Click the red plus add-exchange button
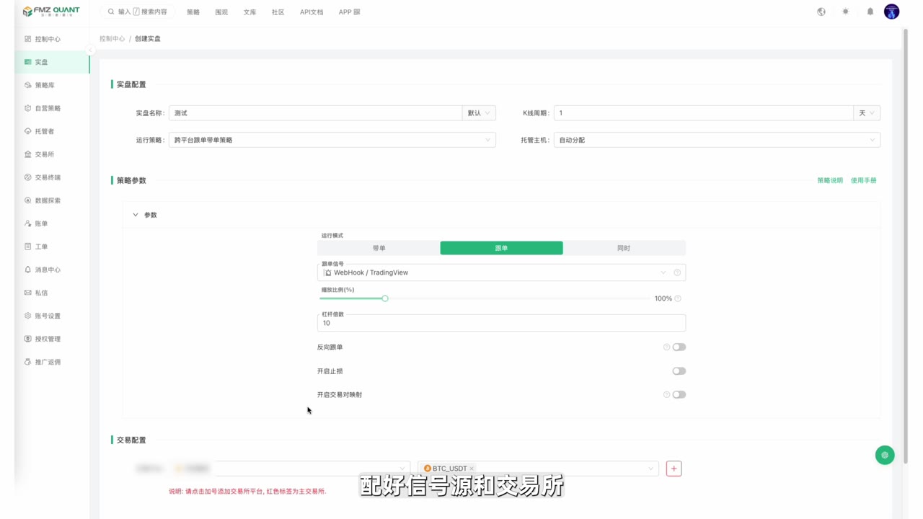Viewport: 923px width, 519px height. (x=674, y=469)
